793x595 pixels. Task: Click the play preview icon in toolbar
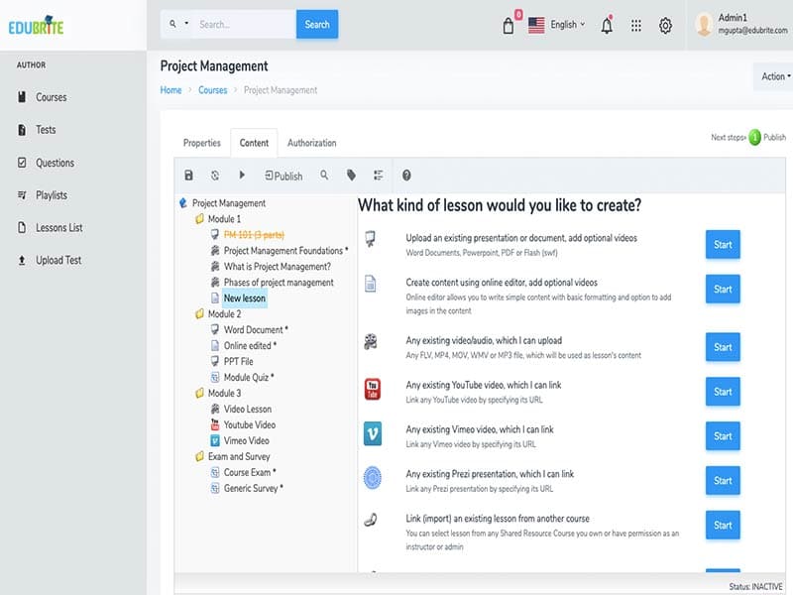click(242, 176)
